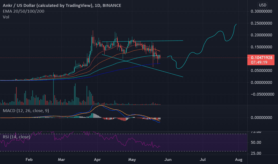Click the Mar label on time axis

click(x=61, y=160)
